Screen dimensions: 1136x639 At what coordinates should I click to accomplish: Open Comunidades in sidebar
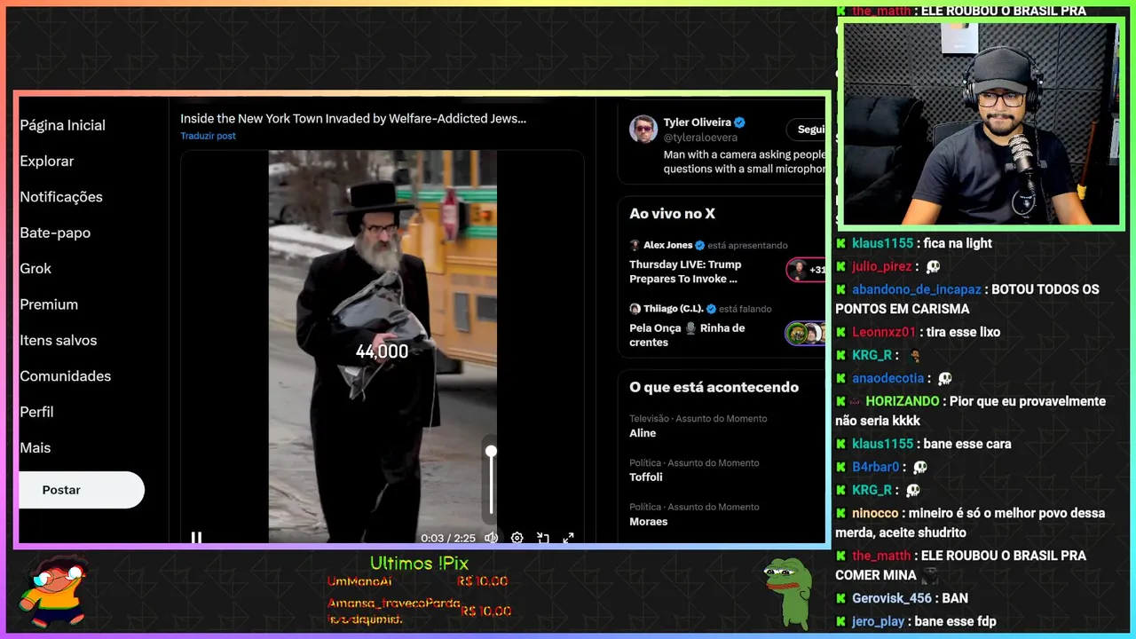[66, 376]
